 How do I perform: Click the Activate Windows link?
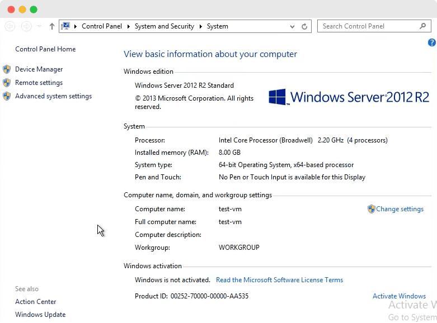click(399, 296)
